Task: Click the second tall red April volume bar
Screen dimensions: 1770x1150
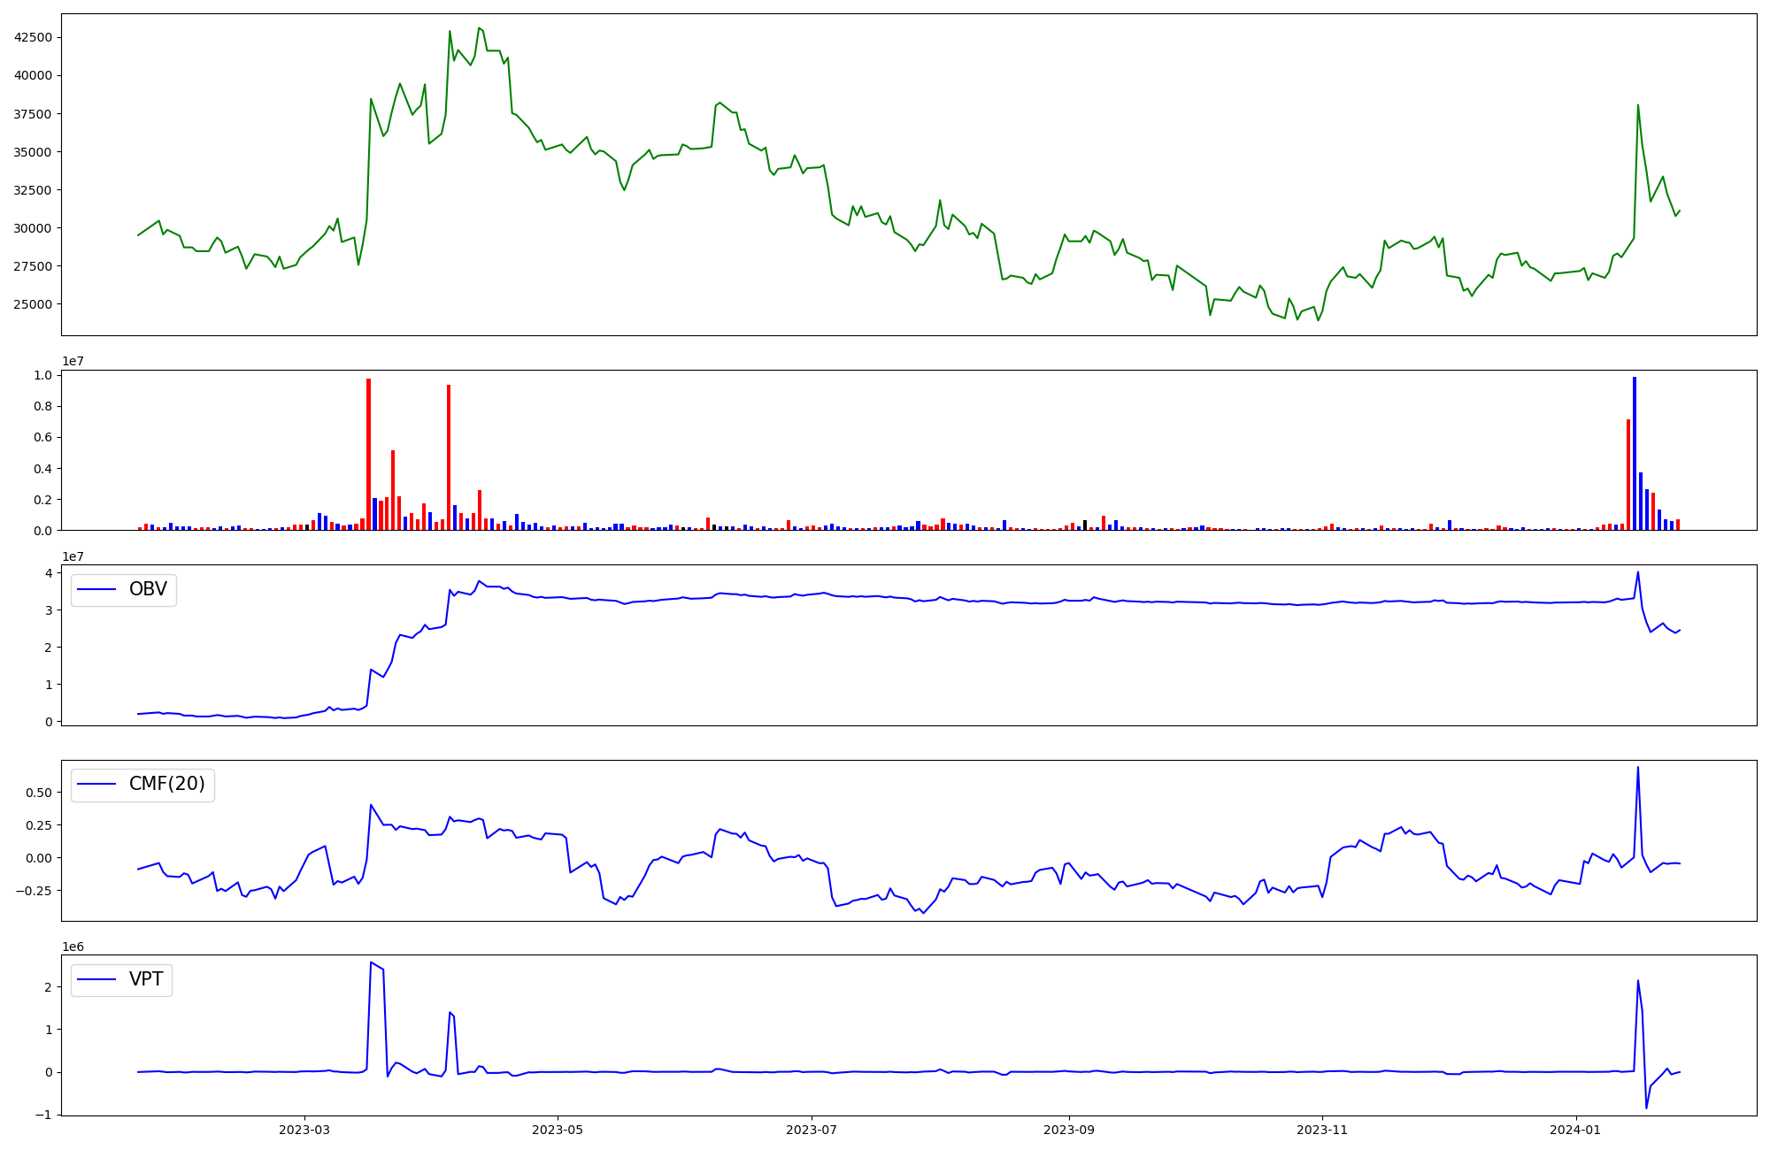Action: tap(449, 456)
